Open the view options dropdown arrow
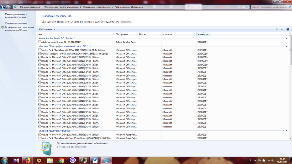The image size is (292, 164). [282, 29]
